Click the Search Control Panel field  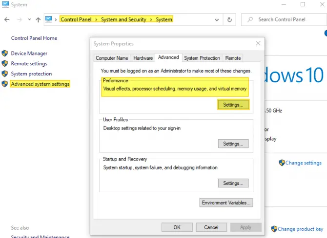pyautogui.click(x=284, y=19)
